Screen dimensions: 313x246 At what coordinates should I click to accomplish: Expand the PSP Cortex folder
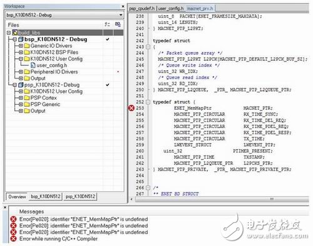pos(21,98)
